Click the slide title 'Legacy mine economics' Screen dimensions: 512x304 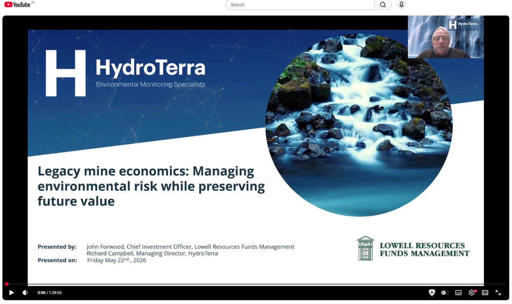tap(151, 186)
